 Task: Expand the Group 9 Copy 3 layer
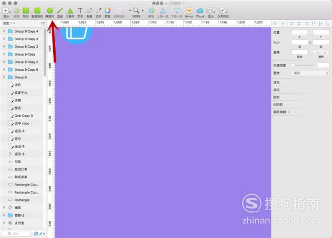pos(4,39)
